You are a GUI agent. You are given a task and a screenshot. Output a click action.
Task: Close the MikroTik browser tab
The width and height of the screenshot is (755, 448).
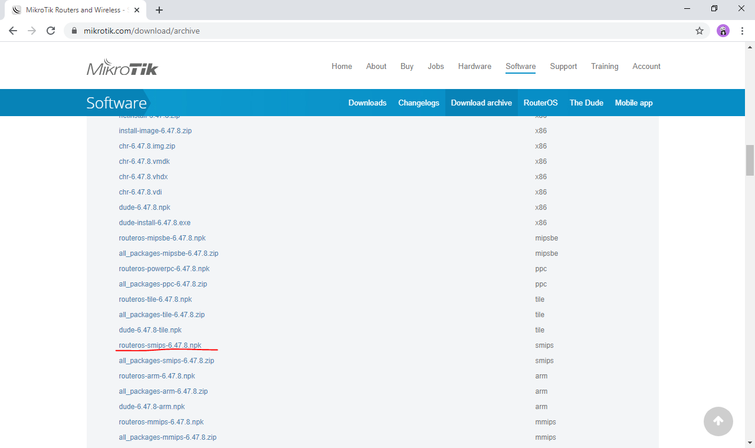coord(137,10)
